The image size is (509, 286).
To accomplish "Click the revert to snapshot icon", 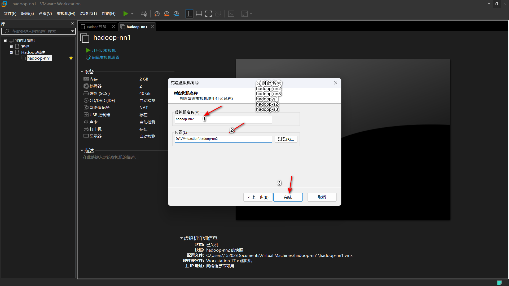I will [x=166, y=14].
